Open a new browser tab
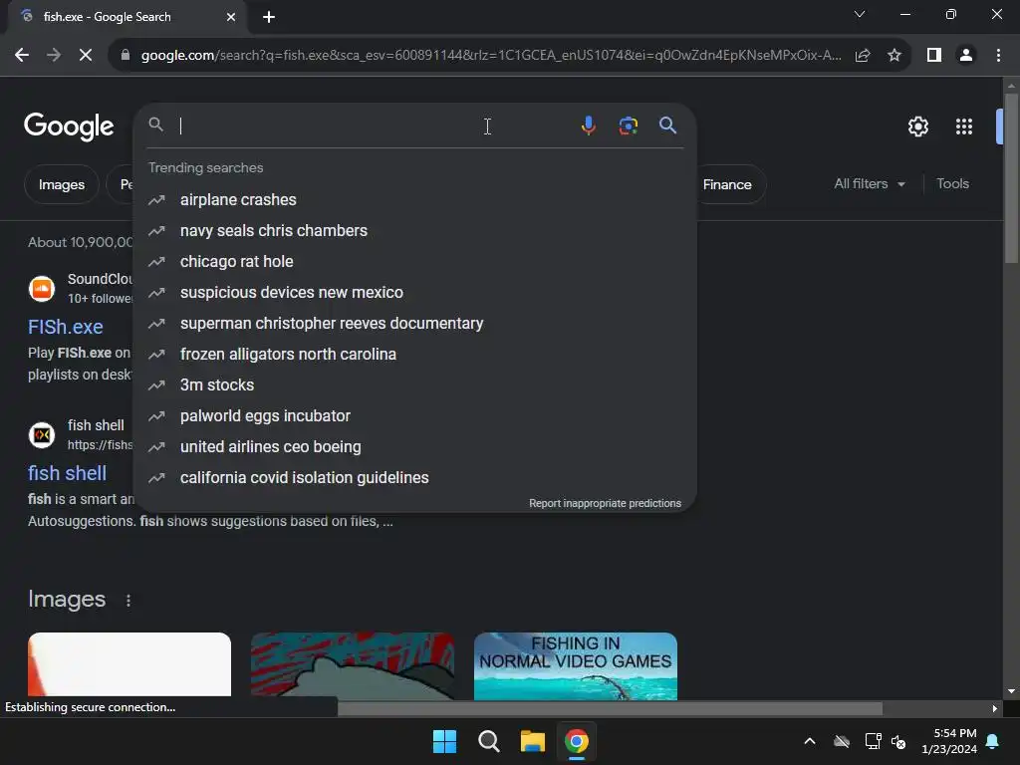The width and height of the screenshot is (1020, 765). point(269,17)
